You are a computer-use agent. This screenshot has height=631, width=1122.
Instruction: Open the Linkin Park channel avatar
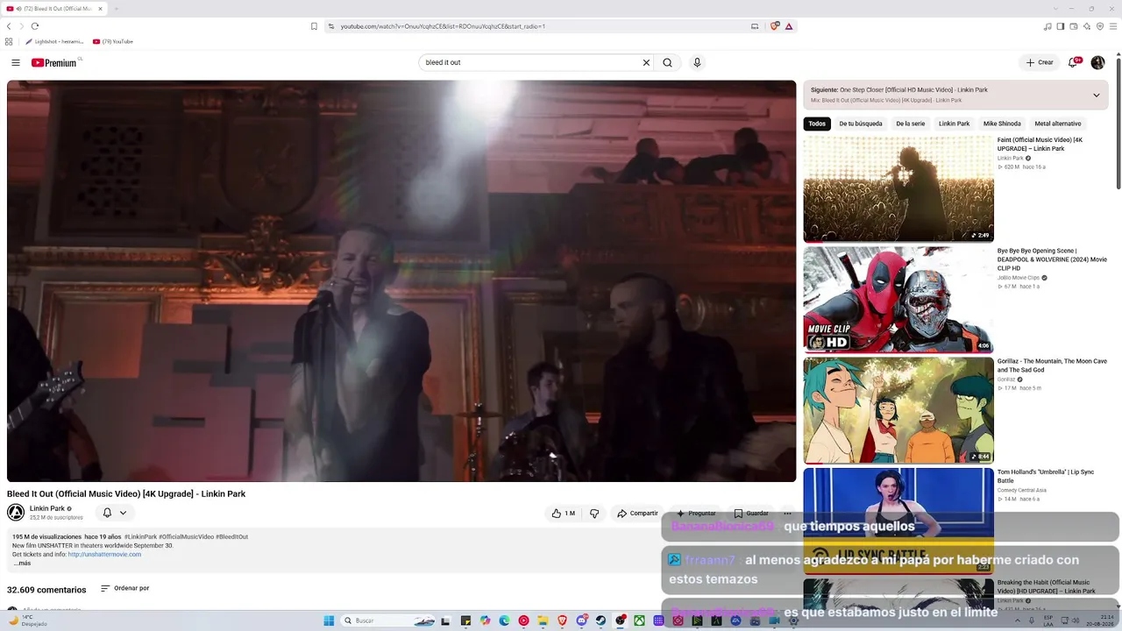16,513
